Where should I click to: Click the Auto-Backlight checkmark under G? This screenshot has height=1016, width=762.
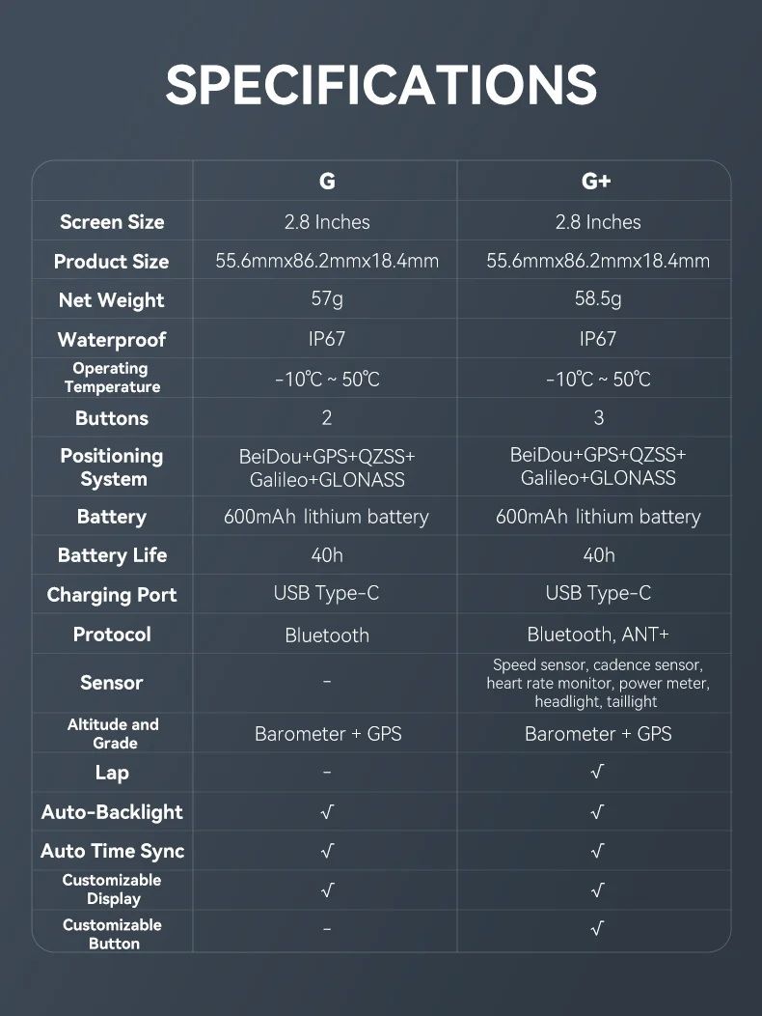(327, 812)
